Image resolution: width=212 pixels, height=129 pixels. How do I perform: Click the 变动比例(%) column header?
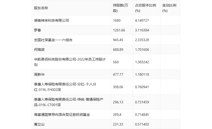tap(169, 8)
